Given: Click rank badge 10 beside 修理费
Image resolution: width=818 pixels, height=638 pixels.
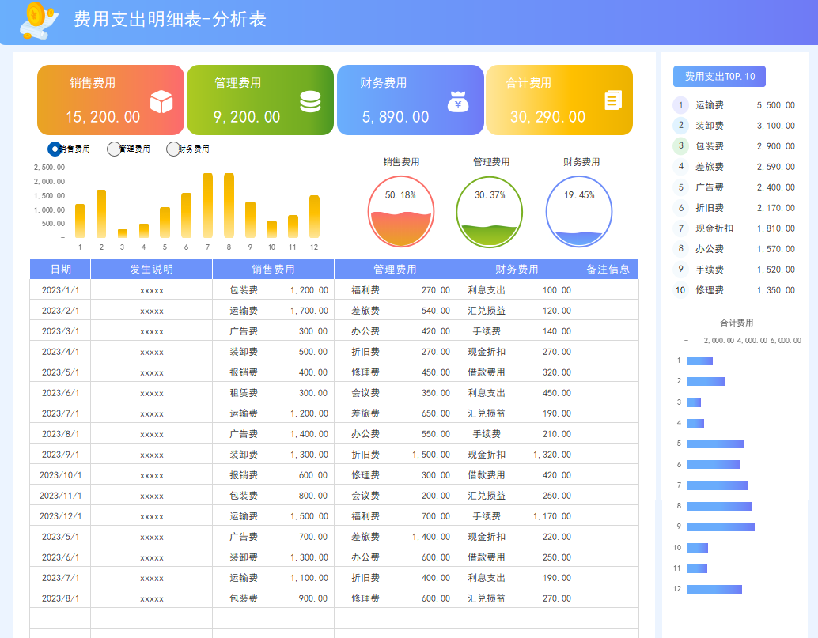Looking at the screenshot, I should tap(680, 289).
